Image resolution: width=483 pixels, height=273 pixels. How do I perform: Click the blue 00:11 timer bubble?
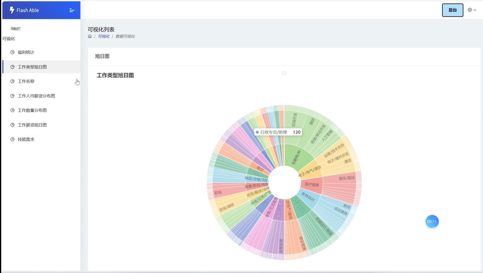[x=432, y=222]
